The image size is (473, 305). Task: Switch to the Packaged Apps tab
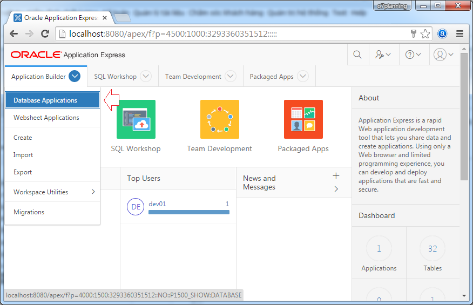272,77
